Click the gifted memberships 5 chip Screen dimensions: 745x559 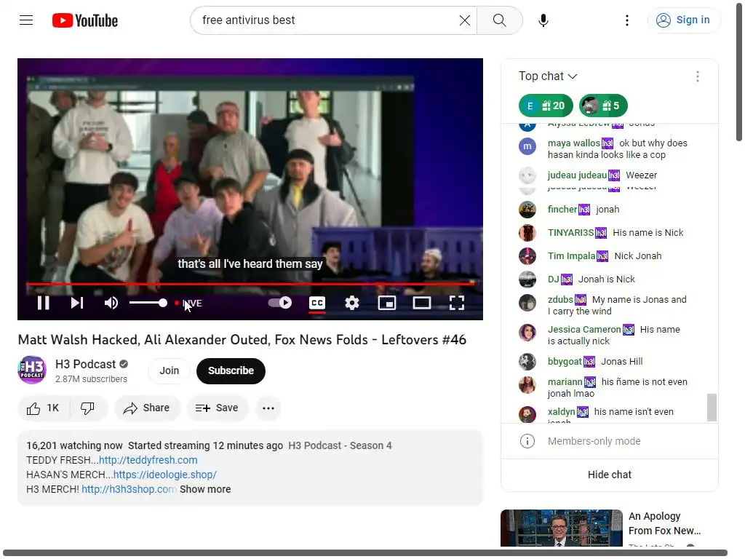click(x=603, y=106)
